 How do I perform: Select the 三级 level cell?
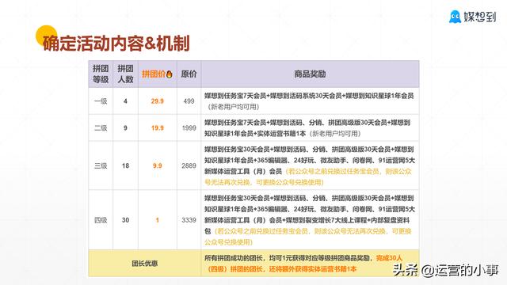click(101, 165)
